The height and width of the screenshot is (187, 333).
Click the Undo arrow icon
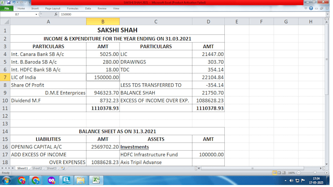[x=14, y=2]
